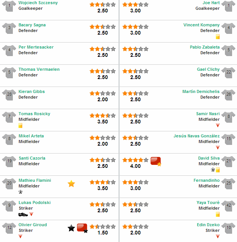Screen dimensions: 237x242
Task: Open Joe Hart's player profile link
Action: click(x=211, y=3)
